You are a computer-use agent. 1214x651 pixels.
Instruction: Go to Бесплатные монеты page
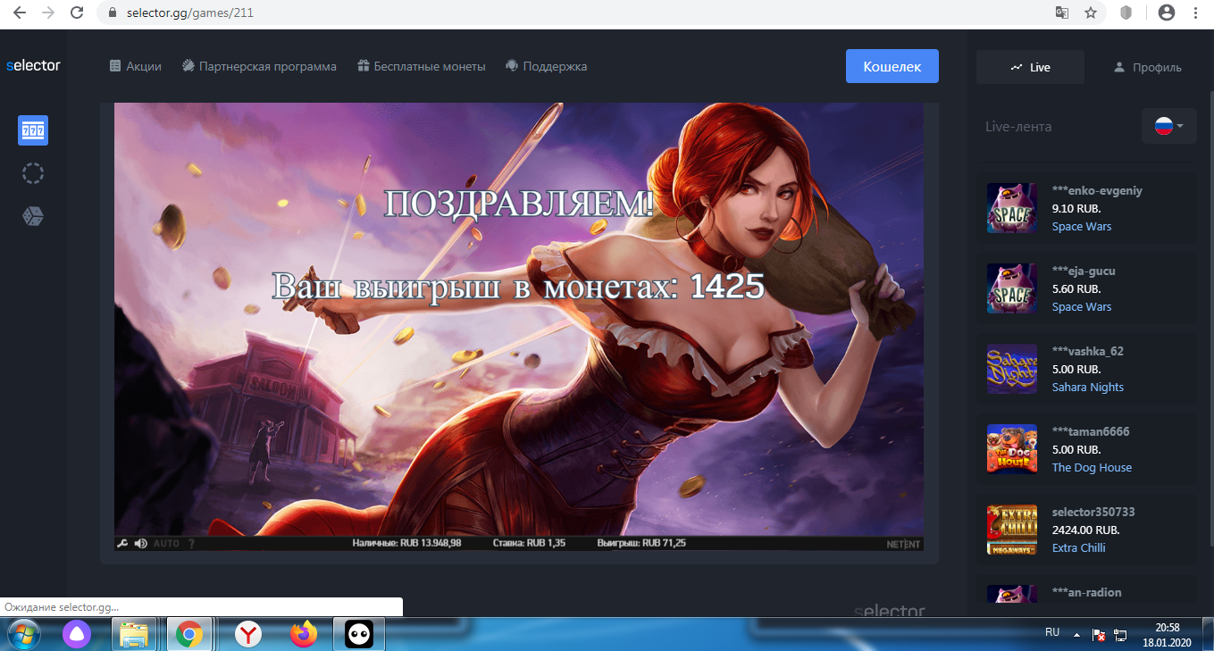421,66
